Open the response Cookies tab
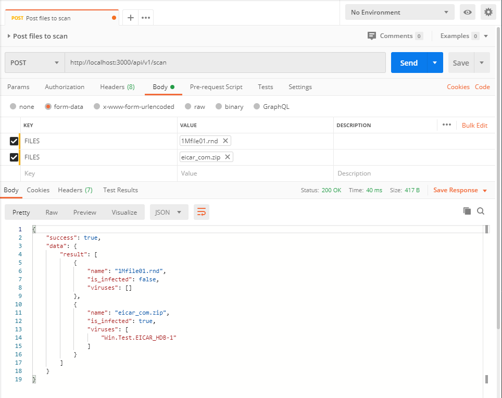This screenshot has height=398, width=502. click(x=38, y=190)
